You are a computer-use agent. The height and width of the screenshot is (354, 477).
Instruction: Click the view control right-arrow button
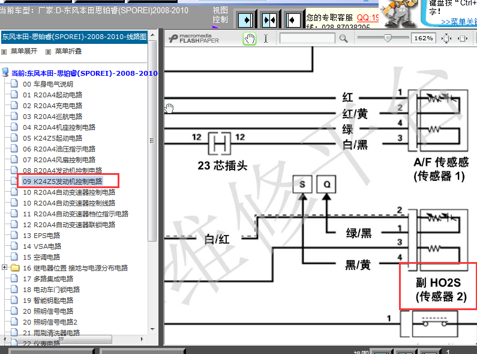245,20
